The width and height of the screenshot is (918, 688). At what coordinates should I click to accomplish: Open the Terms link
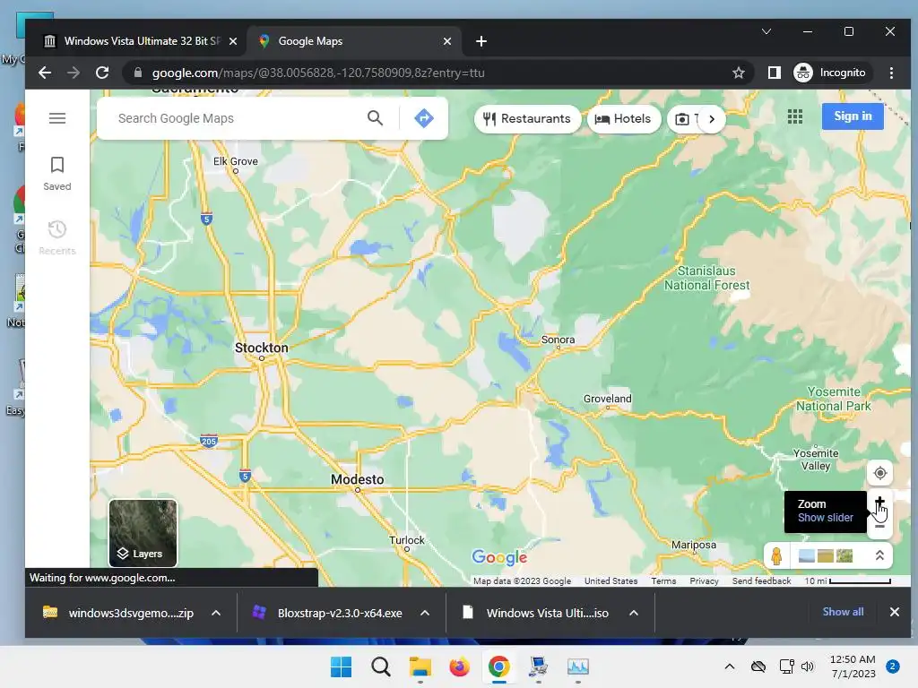tap(663, 580)
